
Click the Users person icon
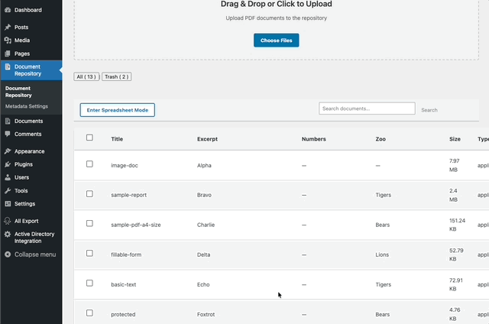point(8,177)
